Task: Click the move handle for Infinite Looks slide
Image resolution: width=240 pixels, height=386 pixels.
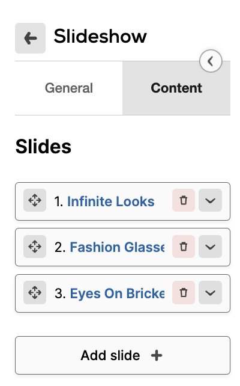Action: pos(35,200)
